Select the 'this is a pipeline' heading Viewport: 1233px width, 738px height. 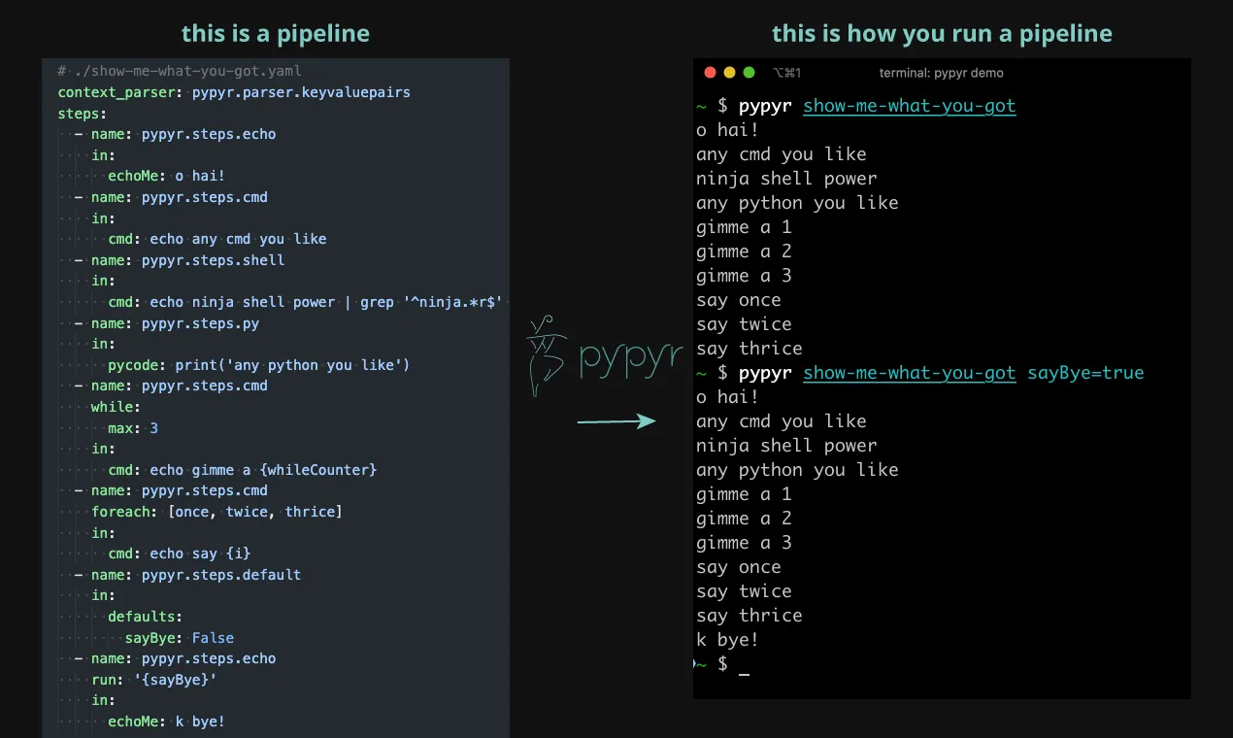pyautogui.click(x=276, y=33)
